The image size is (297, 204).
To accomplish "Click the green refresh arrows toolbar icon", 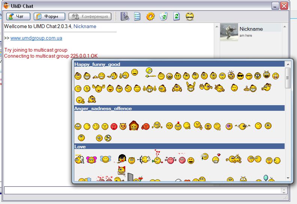I will pyautogui.click(x=176, y=16).
